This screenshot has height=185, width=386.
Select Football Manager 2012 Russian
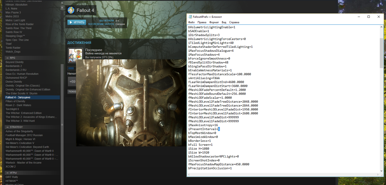(x=24, y=135)
